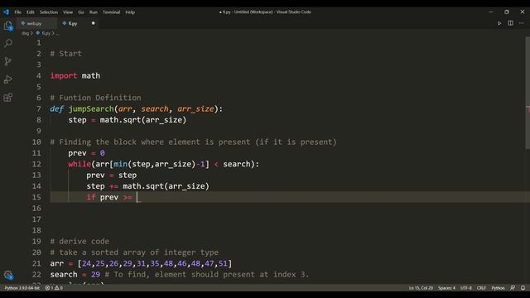Click the breadcrumb ellipsis after fi.py
The image size is (530, 298).
pyautogui.click(x=57, y=33)
